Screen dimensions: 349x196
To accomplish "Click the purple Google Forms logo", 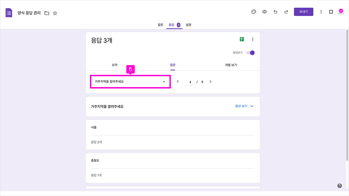I will pos(9,13).
